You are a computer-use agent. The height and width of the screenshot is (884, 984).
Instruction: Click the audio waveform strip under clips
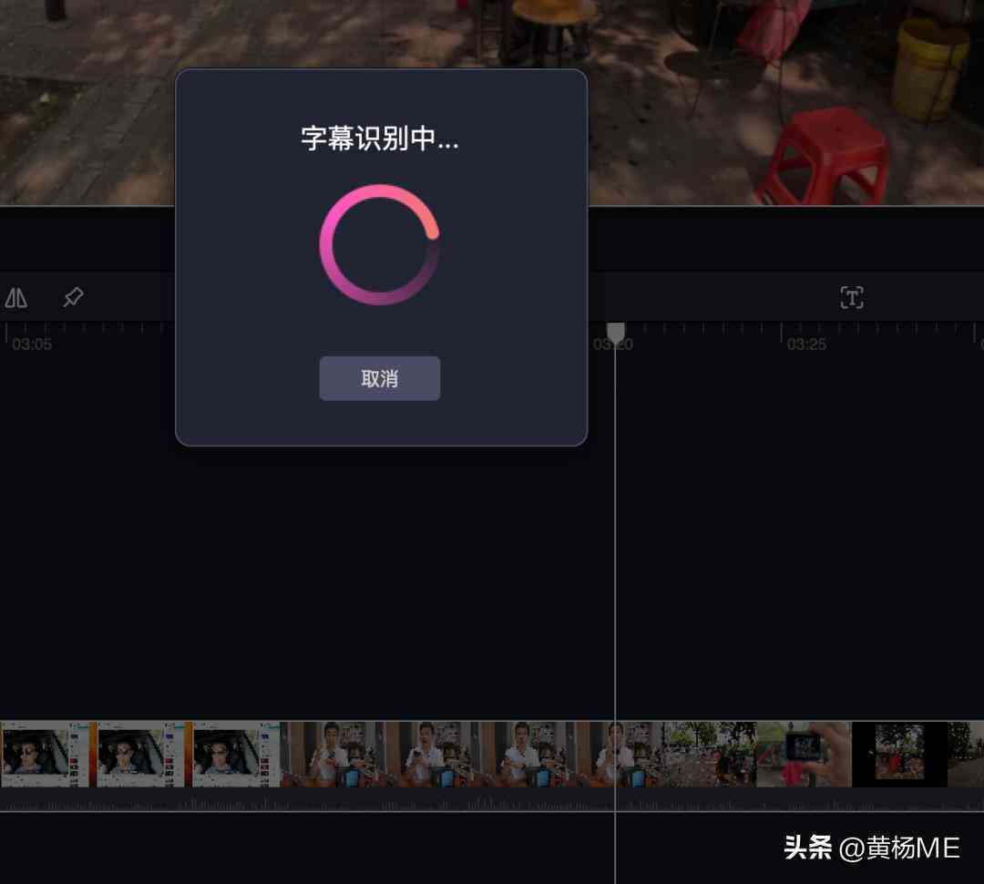[492, 800]
